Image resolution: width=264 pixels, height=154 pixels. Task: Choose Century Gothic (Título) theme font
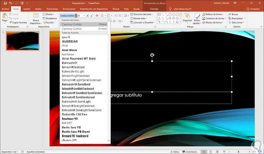(x=84, y=24)
